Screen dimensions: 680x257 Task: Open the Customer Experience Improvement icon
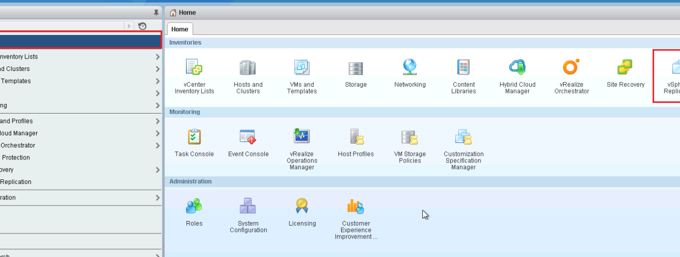tap(356, 206)
